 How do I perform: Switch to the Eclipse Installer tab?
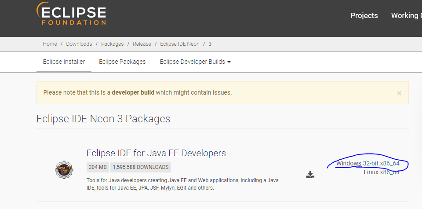coord(64,62)
